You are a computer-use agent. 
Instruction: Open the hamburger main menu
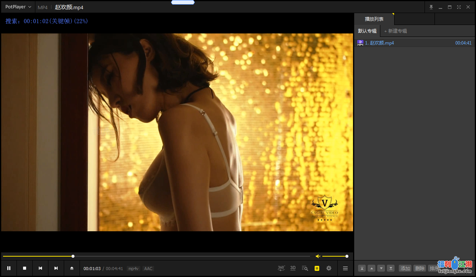pos(345,268)
